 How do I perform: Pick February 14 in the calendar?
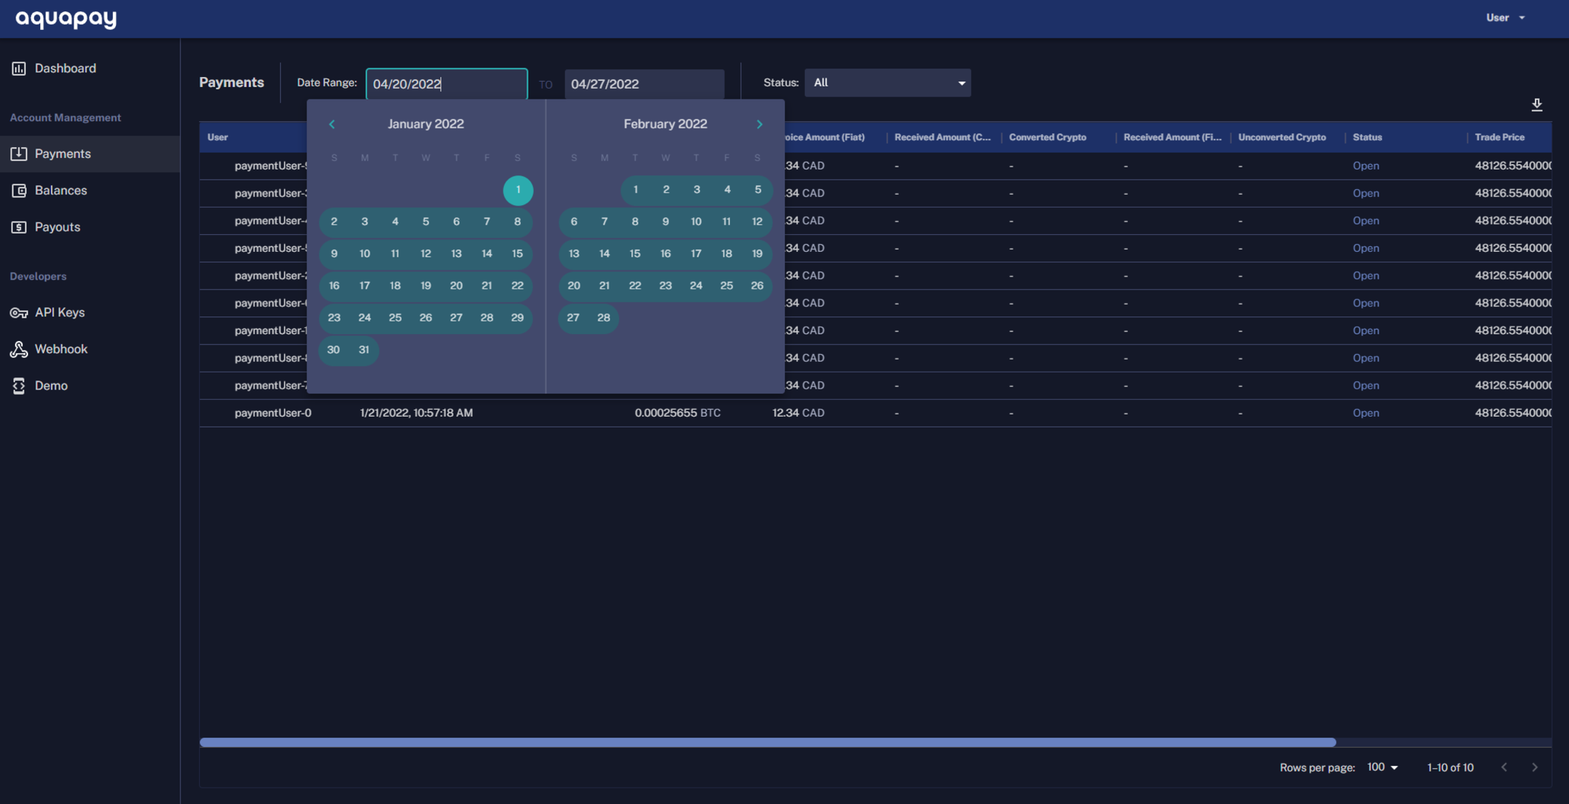(604, 254)
